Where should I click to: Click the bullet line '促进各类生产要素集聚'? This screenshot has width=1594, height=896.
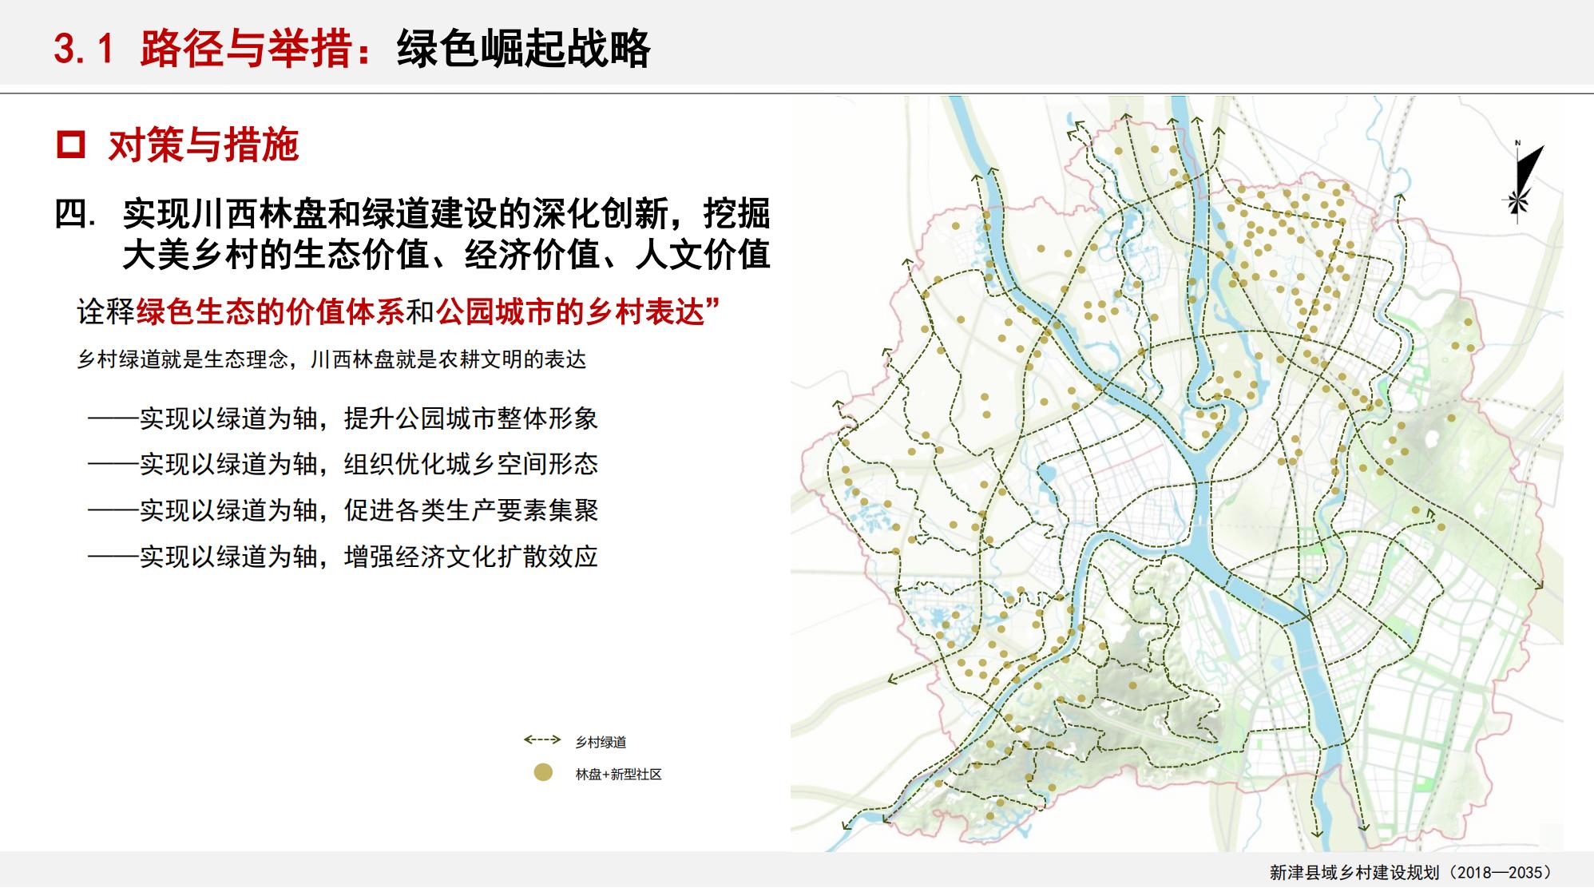click(471, 510)
